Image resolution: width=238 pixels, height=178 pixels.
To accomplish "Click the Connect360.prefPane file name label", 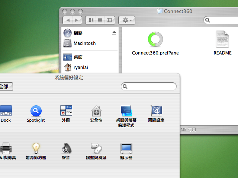I will coord(155,53).
